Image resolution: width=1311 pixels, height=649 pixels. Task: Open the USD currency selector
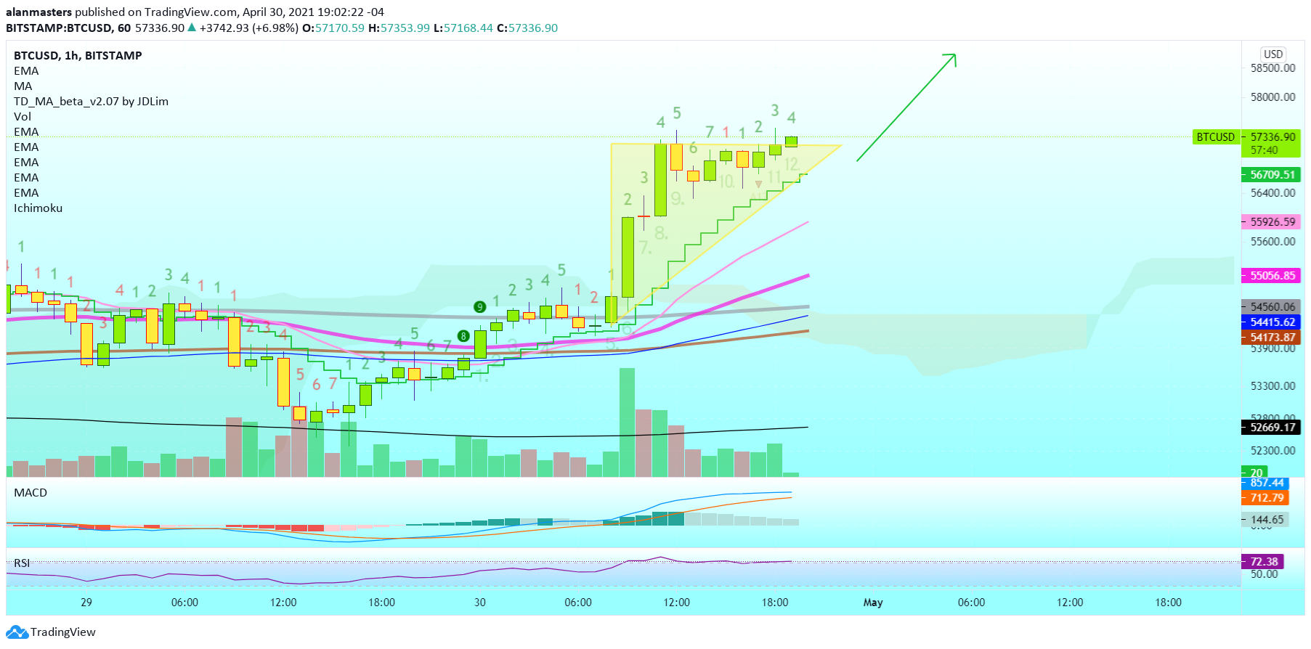click(1273, 54)
